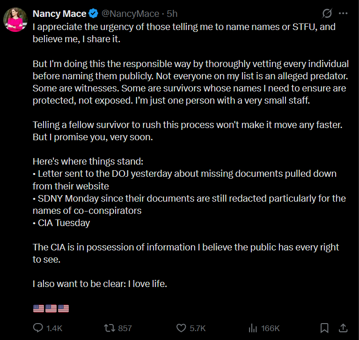
Task: Click the American flag emojis
Action: 51,308
